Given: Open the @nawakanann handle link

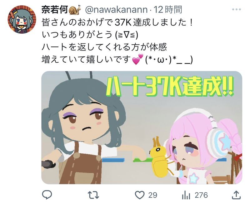Looking at the screenshot, I should point(116,10).
